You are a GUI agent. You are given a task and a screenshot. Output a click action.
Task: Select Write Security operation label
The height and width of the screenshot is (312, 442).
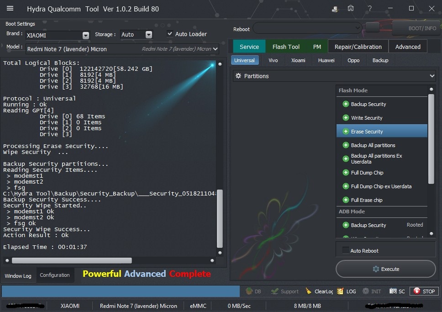(x=367, y=118)
